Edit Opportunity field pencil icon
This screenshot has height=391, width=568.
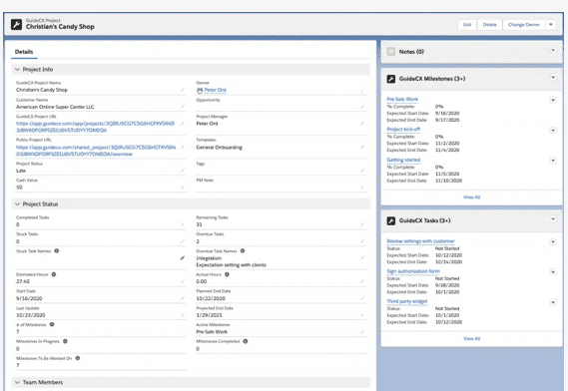coord(362,107)
